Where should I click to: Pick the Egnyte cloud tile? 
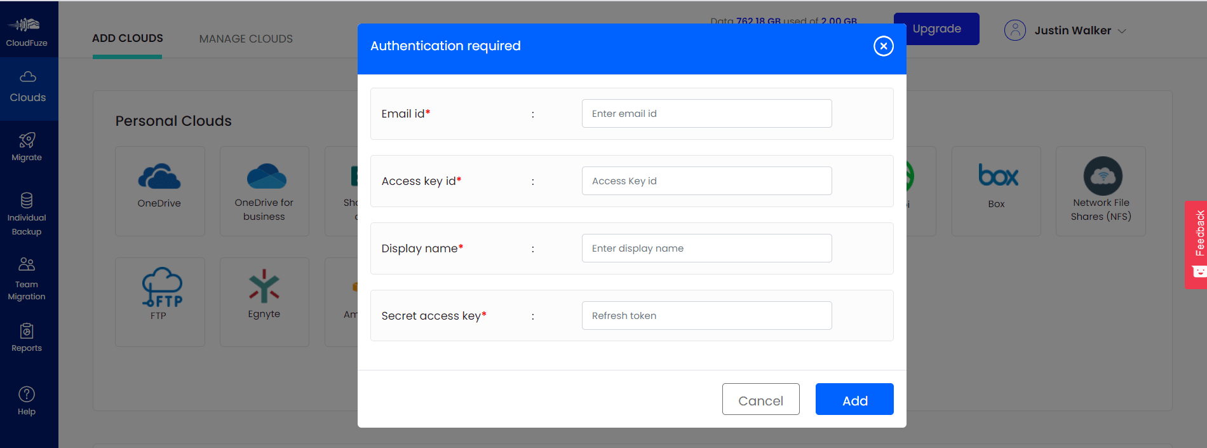[x=264, y=302]
